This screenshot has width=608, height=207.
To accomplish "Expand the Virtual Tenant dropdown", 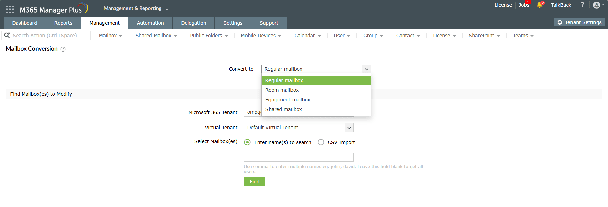I will 349,128.
